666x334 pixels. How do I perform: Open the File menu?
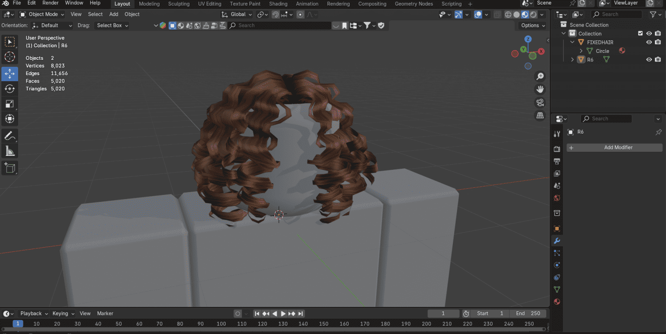click(17, 3)
